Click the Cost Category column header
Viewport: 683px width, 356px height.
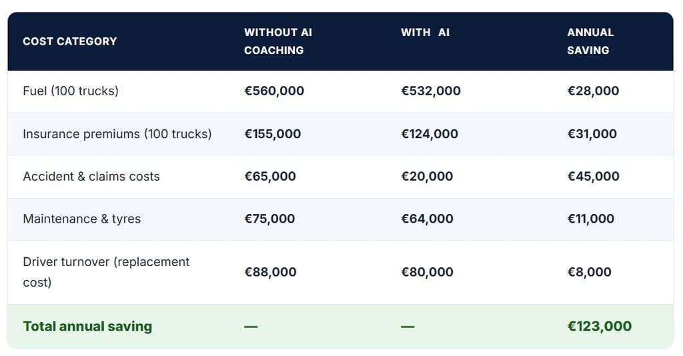pyautogui.click(x=69, y=41)
